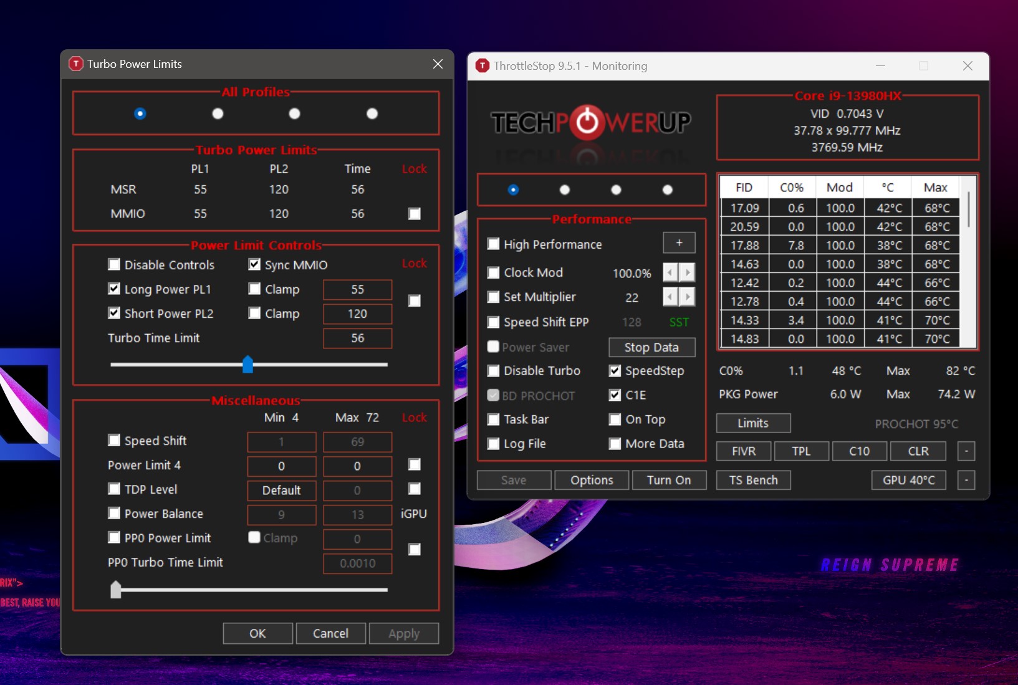Viewport: 1018px width, 685px height.
Task: Check the Disable Controls checkbox
Action: [x=114, y=264]
